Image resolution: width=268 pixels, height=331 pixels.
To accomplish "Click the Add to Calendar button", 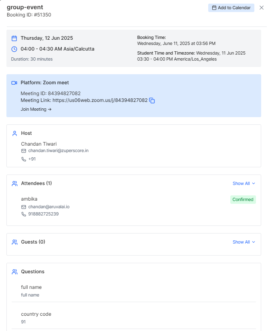I will 231,8.
